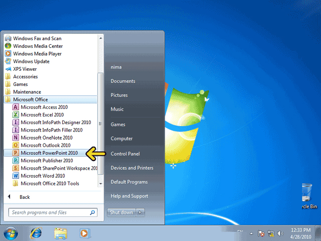
Task: Click the search magnifier icon
Action: click(92, 212)
